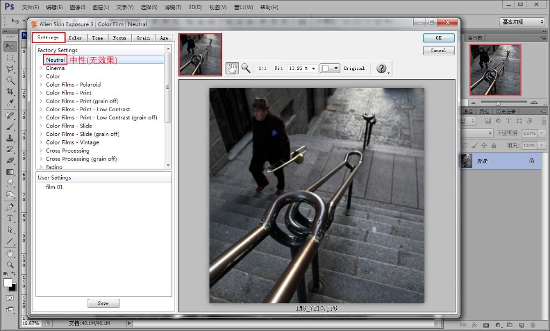Switch to the Focus tab
550x331 pixels.
120,38
